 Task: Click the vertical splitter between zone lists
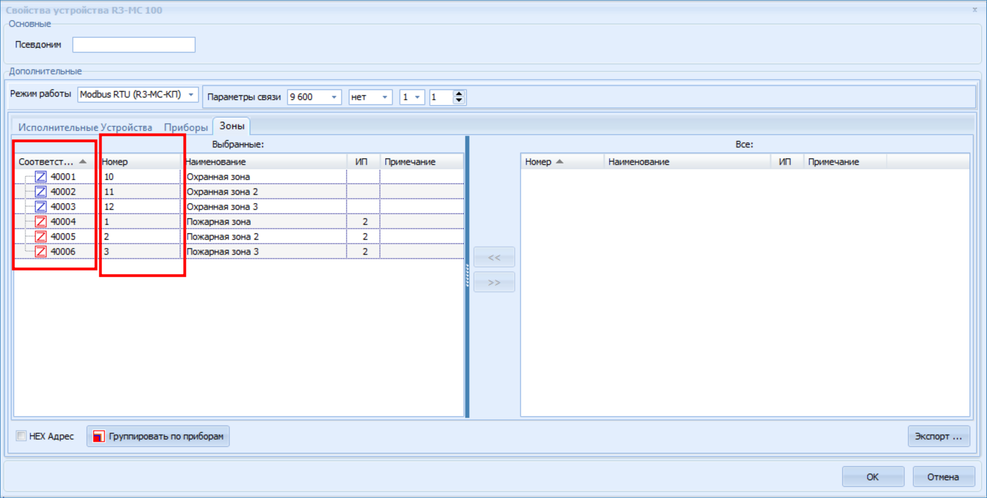coord(467,276)
